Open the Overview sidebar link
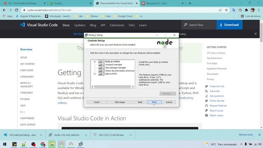263x148 pixels. [x=26, y=49]
